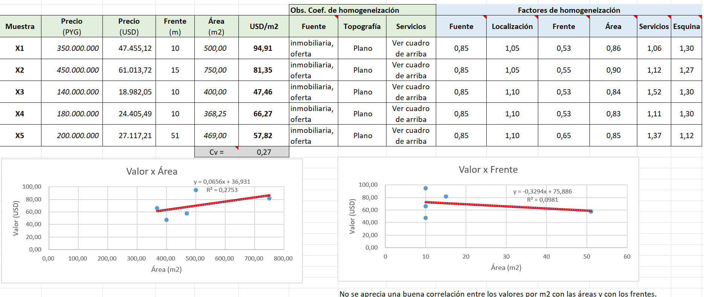The height and width of the screenshot is (297, 704).
Task: Select the Valor x Frente chart title
Action: pyautogui.click(x=488, y=170)
